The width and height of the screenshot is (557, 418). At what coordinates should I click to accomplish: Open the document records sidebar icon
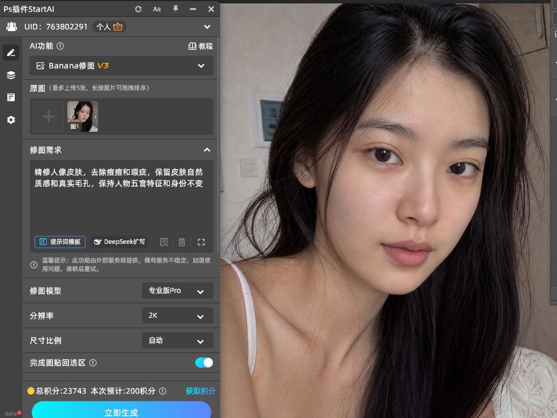coord(11,97)
